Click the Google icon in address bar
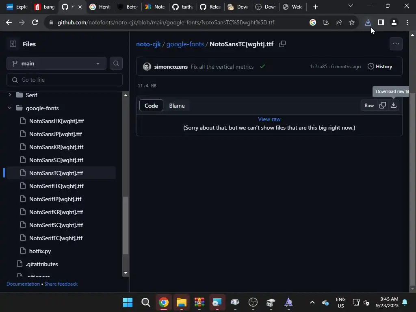The image size is (416, 312). point(313,23)
